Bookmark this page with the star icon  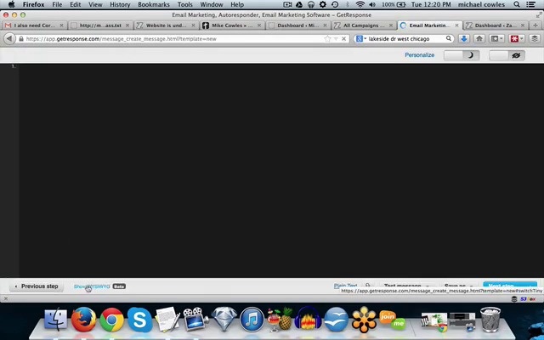(327, 38)
